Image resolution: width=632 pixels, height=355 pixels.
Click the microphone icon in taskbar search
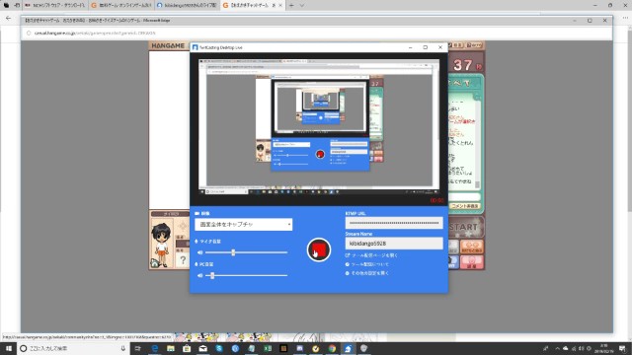[122, 348]
